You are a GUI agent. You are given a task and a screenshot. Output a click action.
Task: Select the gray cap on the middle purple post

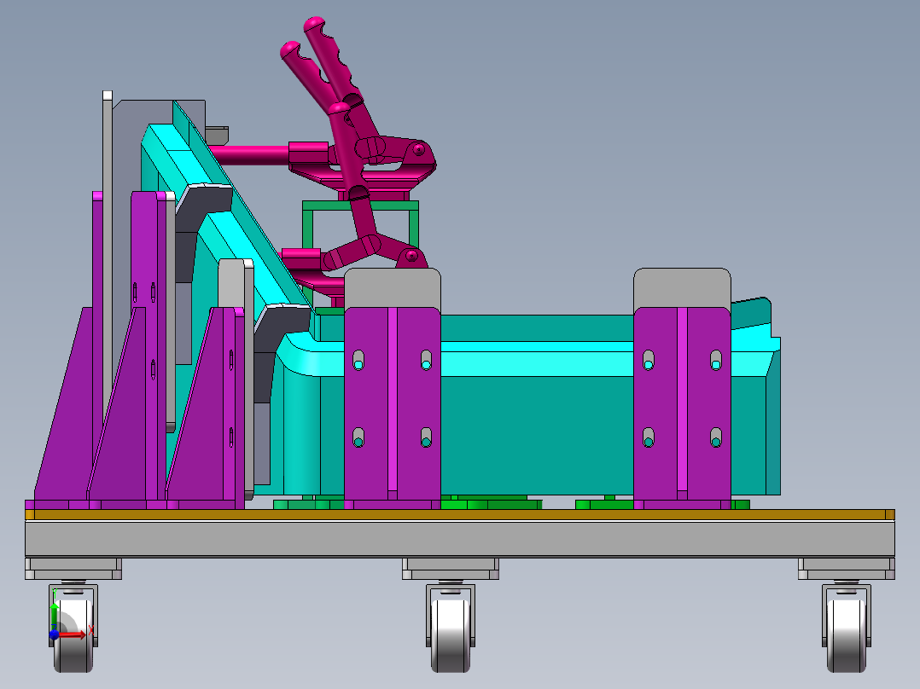(x=392, y=287)
